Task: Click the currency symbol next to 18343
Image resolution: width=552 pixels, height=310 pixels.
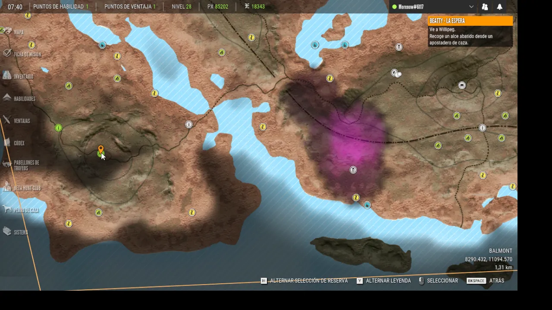Action: pos(247,6)
